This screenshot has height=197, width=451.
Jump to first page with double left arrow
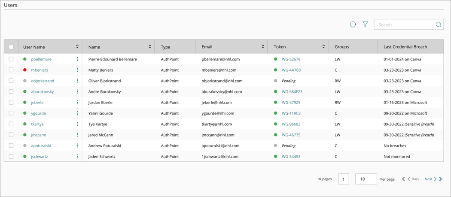pos(403,179)
